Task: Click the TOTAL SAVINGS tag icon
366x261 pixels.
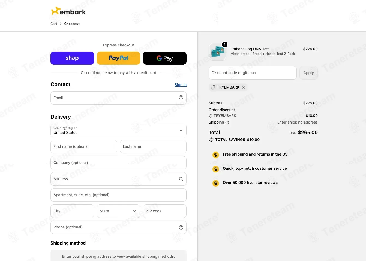Action: pos(211,140)
